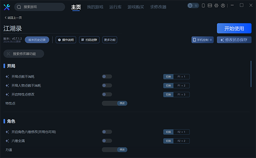Click the F2 + 2 hotkey field
This screenshot has width=256, height=158.
pos(181,141)
